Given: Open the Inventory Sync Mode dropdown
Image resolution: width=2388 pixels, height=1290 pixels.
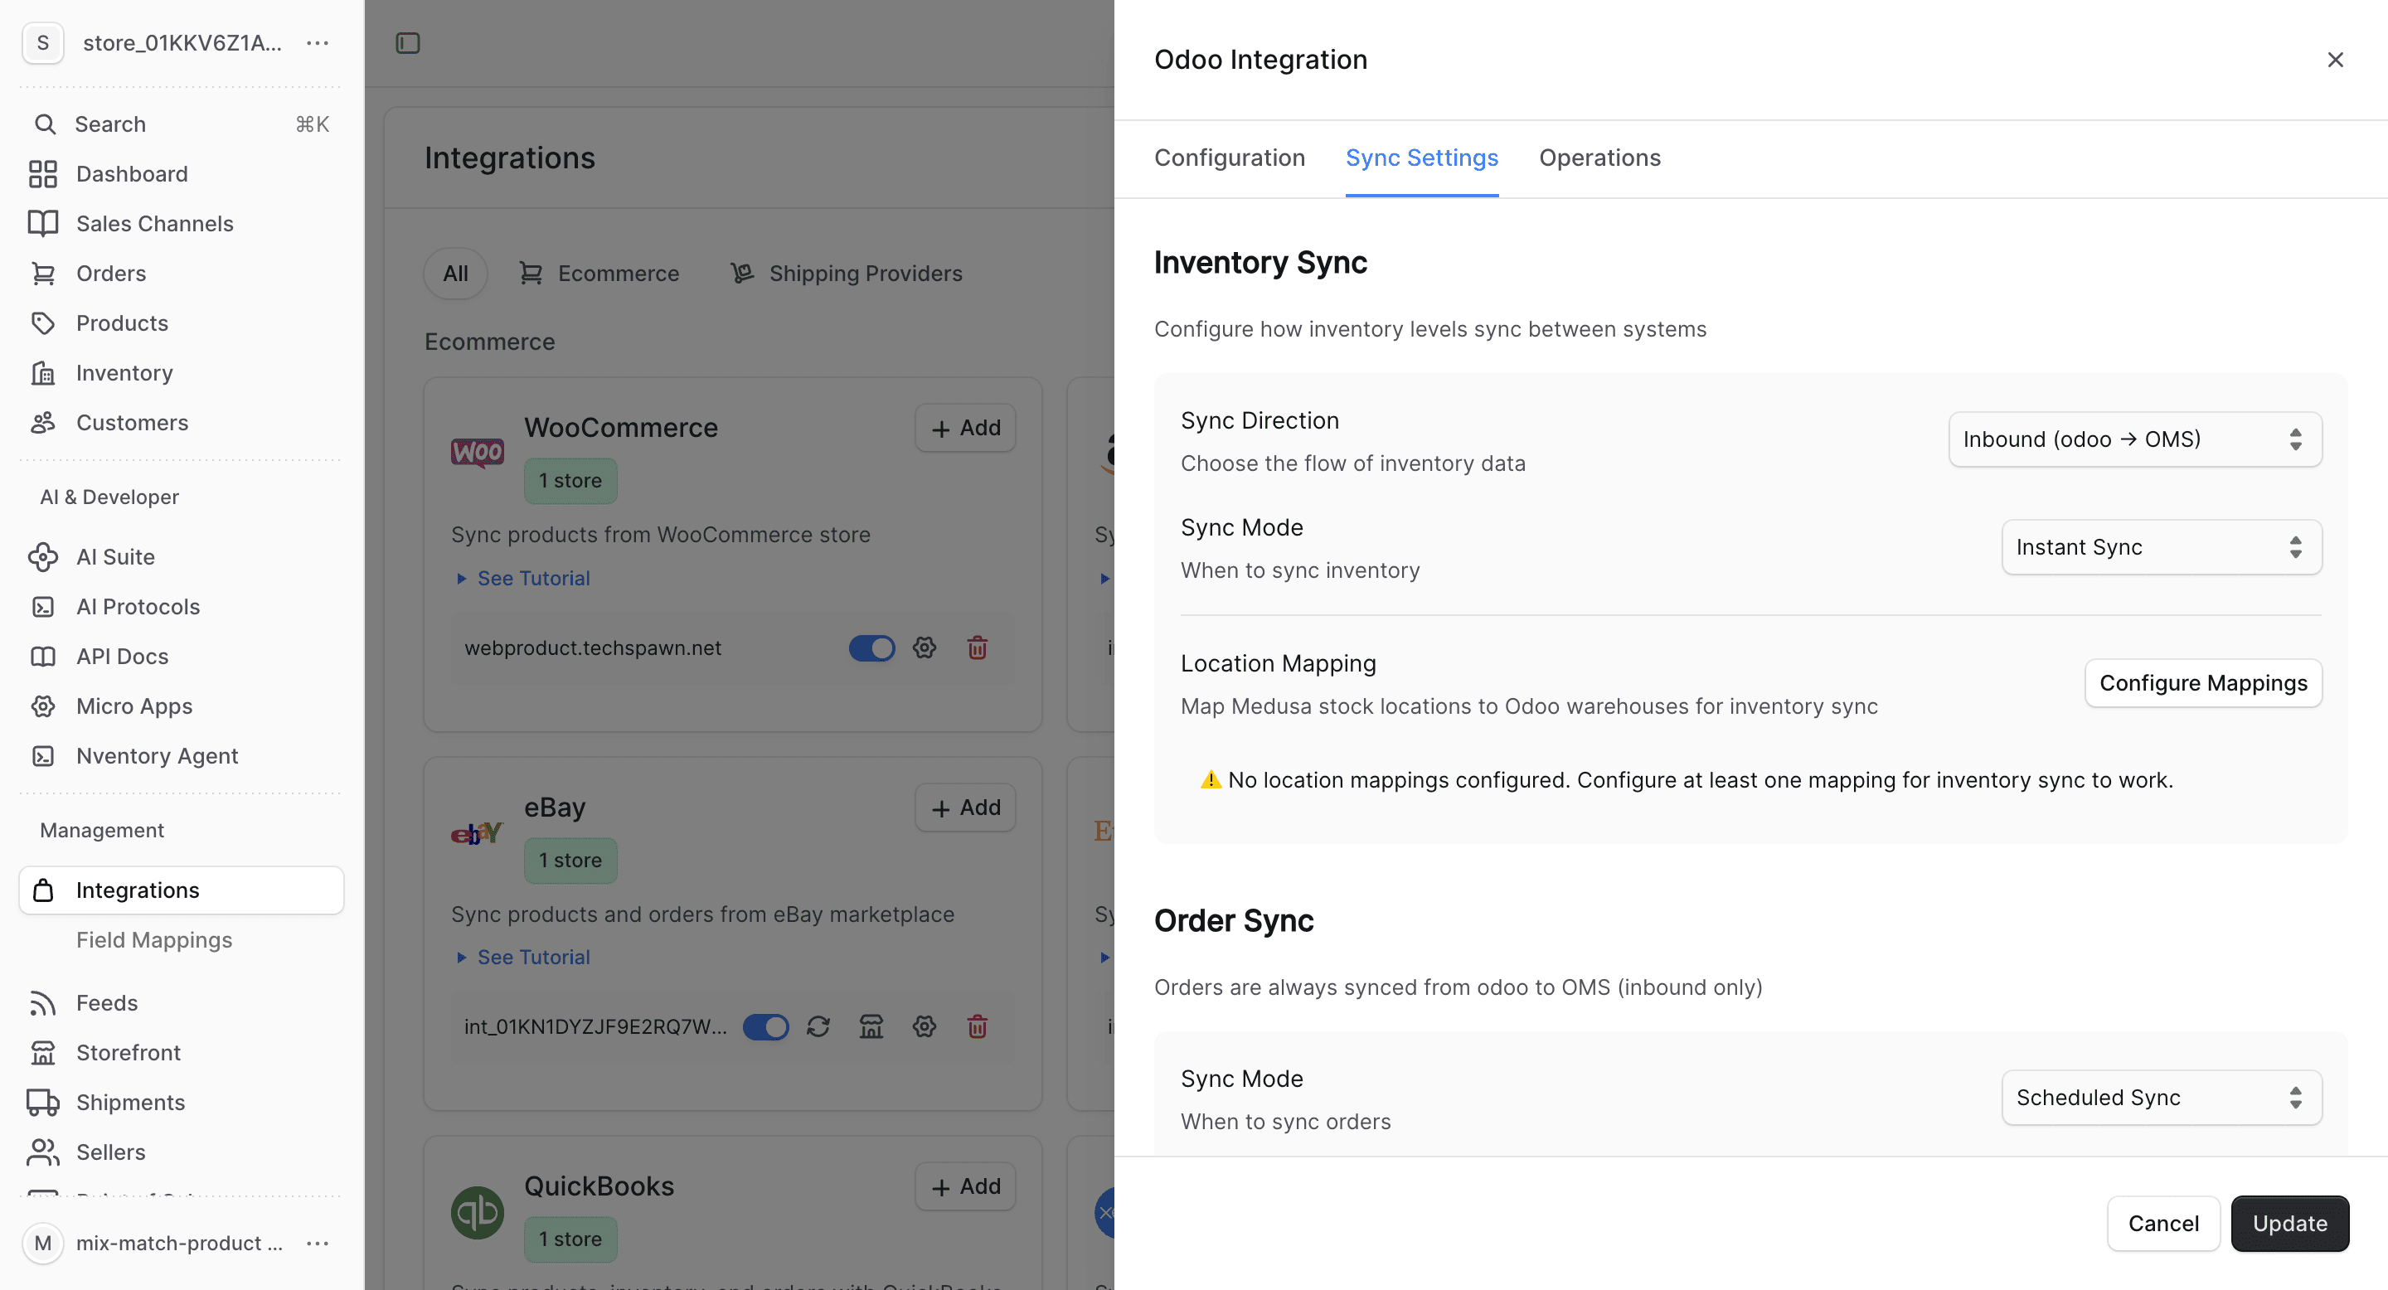Looking at the screenshot, I should tap(2162, 547).
